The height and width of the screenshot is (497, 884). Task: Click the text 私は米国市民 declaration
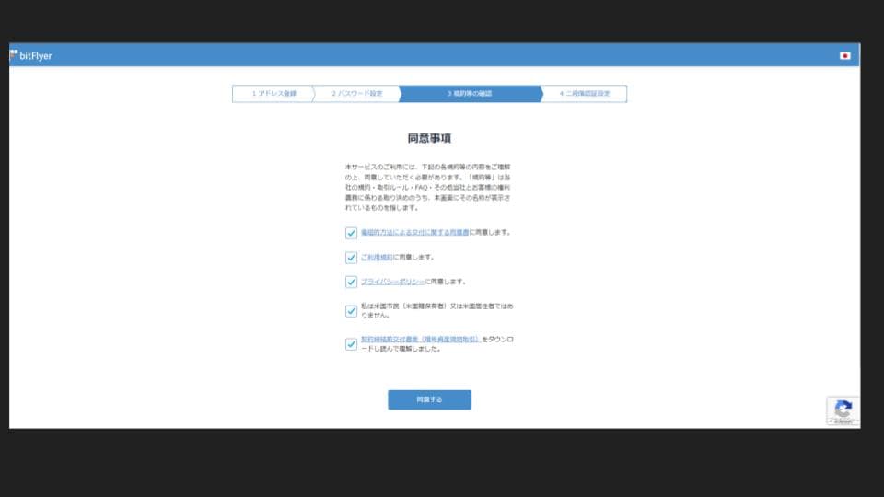click(x=436, y=310)
